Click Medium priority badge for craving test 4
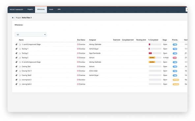Screen dimensions: 195x121 click(176, 84)
